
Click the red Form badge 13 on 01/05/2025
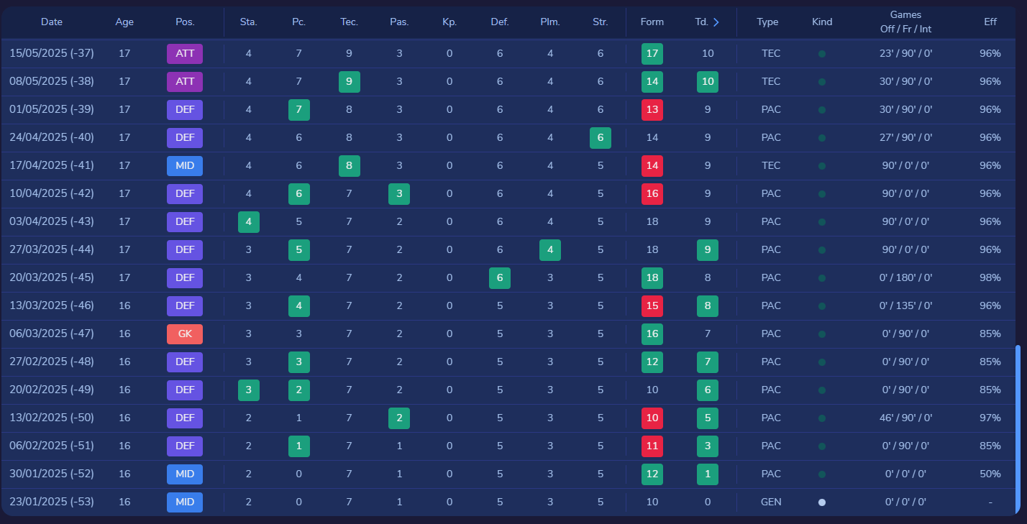[652, 110]
